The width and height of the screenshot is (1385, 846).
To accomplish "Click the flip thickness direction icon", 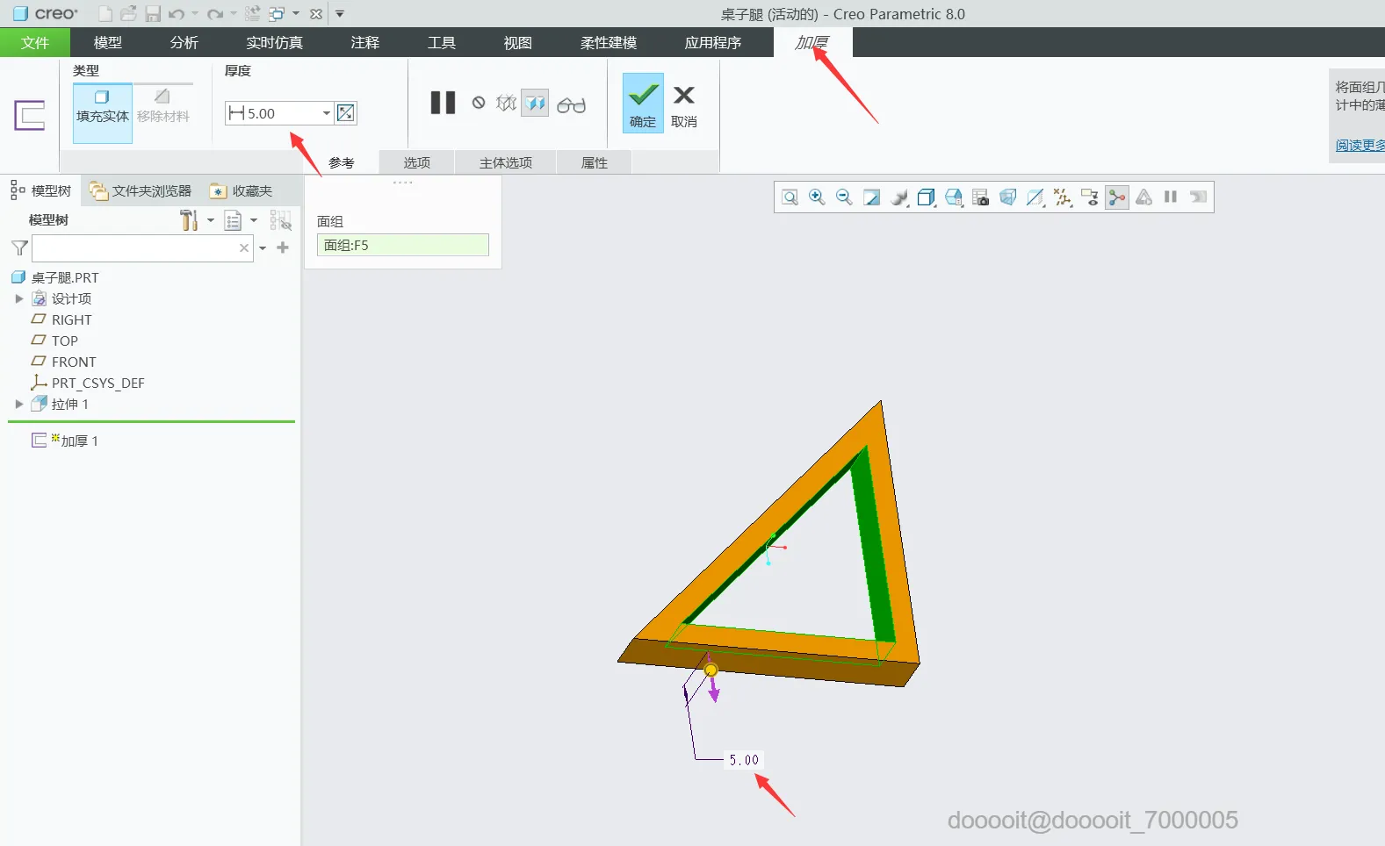I will (346, 113).
